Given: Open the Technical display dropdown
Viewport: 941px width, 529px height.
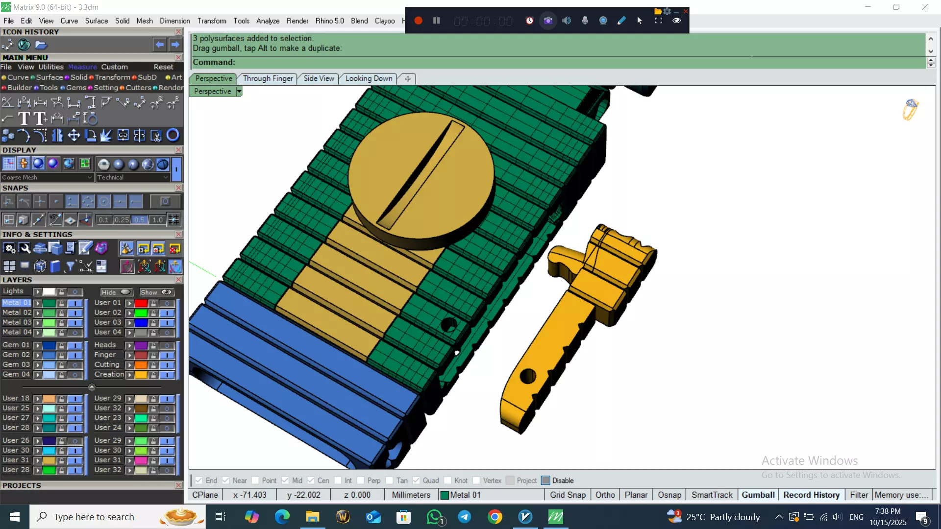Looking at the screenshot, I should [x=132, y=177].
